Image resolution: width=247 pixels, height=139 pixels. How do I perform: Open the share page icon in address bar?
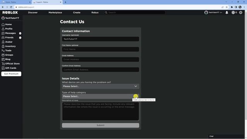pyautogui.click(x=222, y=7)
